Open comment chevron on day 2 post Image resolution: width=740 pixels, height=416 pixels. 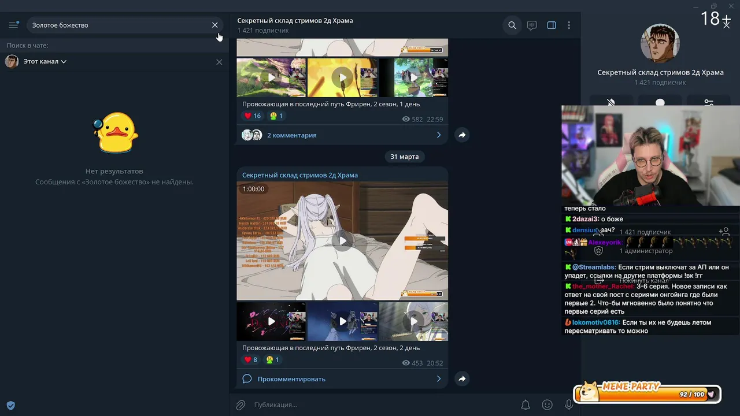pos(439,379)
